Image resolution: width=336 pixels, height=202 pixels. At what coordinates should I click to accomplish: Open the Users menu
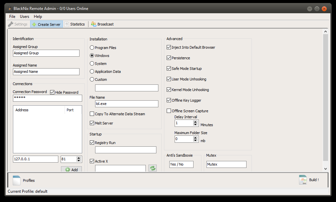pos(25,16)
